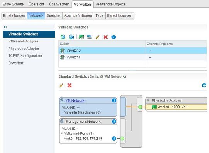Image resolution: width=209 pixels, height=153 pixels.
Task: Select the vmnic0 1000 Voll adapter row
Action: [176, 107]
